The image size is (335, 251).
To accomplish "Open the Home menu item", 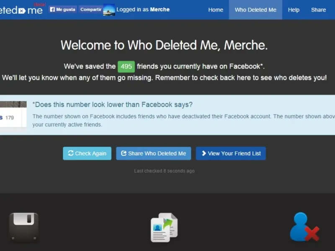I will (216, 10).
